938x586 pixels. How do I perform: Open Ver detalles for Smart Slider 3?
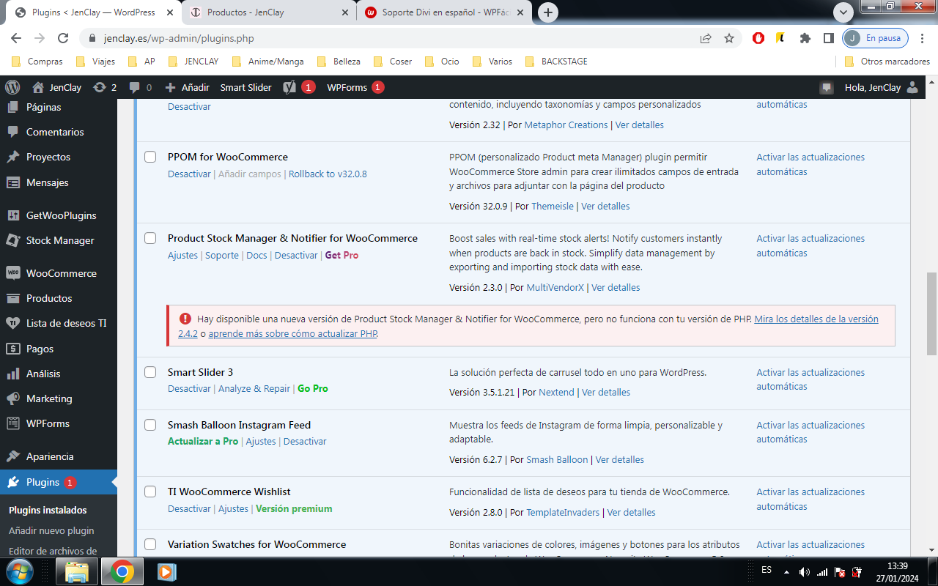[x=606, y=393]
